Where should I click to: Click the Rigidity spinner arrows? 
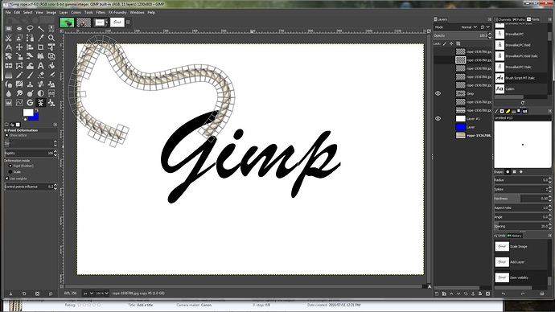click(x=55, y=153)
